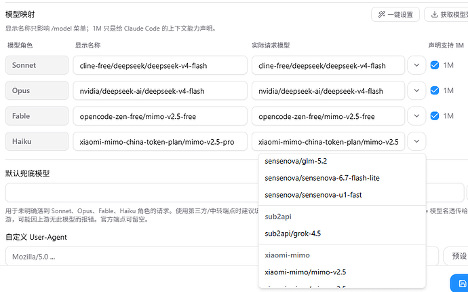
Task: Click the Haiku role label box
Action: click(37, 141)
